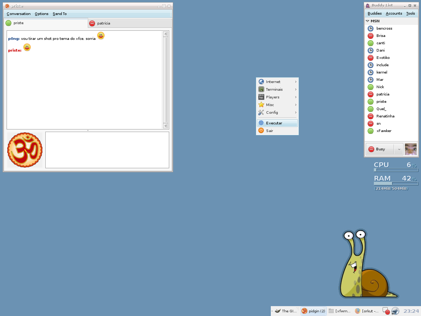Expand the Players submenu arrow

click(x=296, y=97)
